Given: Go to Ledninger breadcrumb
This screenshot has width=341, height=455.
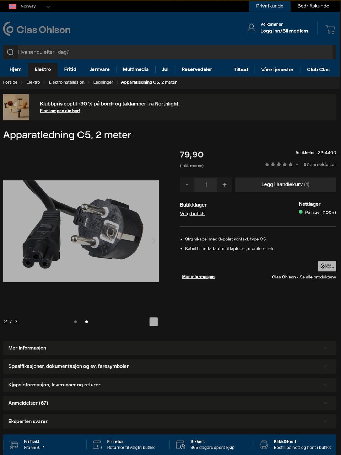Looking at the screenshot, I should click(103, 82).
